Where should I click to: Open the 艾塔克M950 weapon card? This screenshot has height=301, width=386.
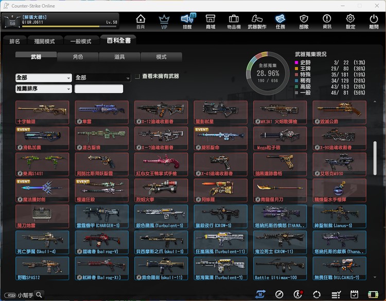point(340,164)
